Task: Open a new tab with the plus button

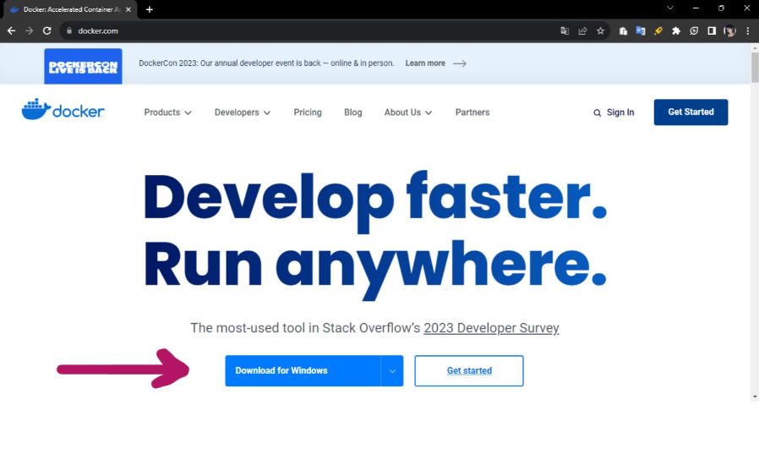Action: (x=150, y=9)
